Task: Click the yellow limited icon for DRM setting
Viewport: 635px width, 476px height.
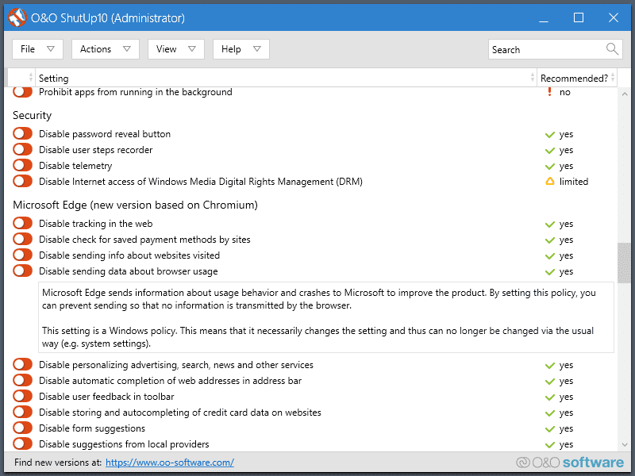Action: click(x=549, y=182)
